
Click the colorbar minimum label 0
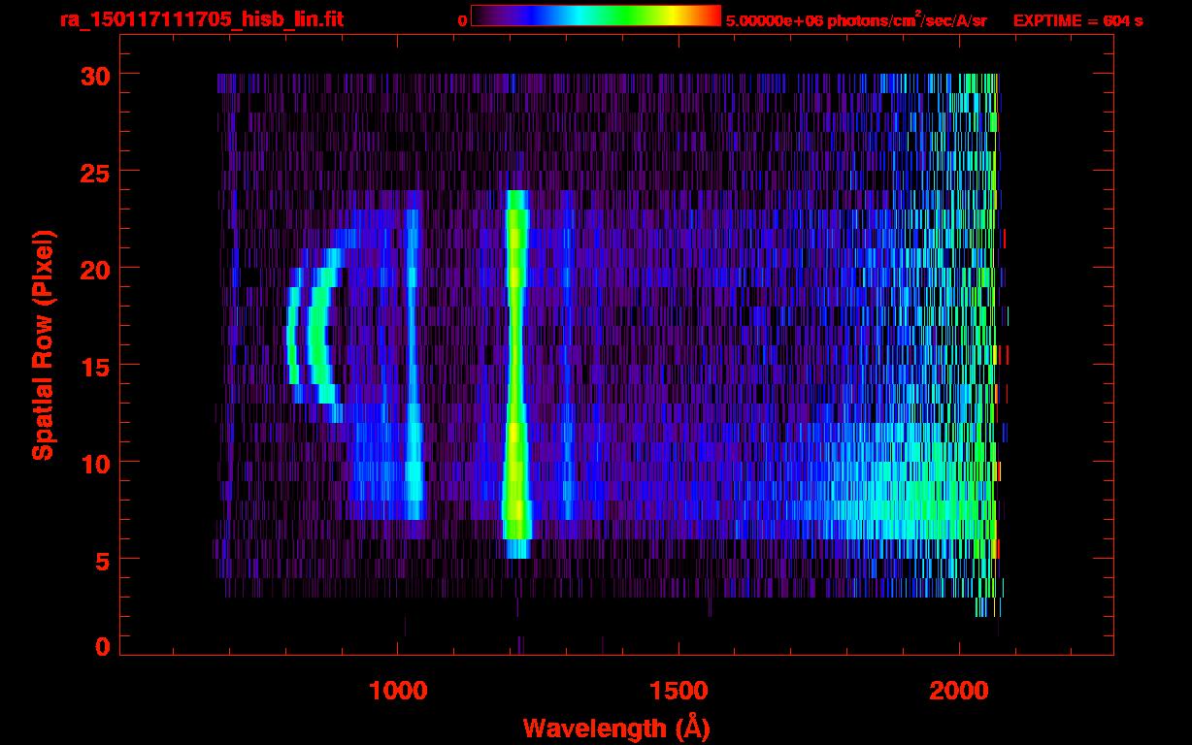tap(462, 20)
